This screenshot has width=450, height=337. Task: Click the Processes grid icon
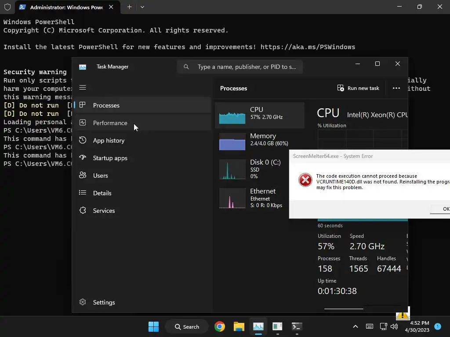coord(82,105)
